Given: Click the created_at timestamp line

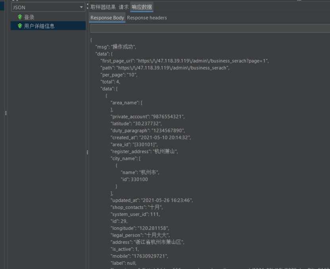Looking at the screenshot, I should tap(151, 137).
